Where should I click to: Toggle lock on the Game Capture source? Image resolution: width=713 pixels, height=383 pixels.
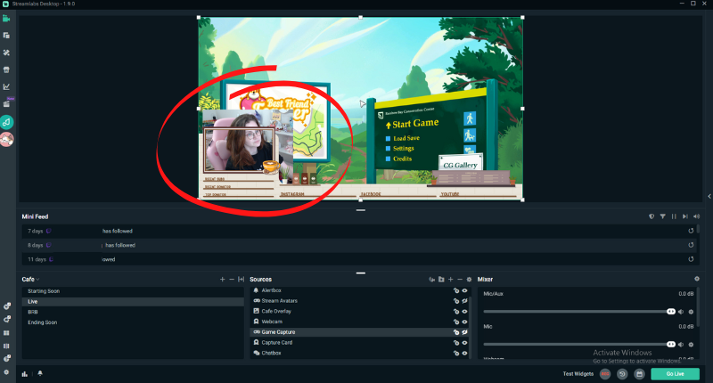[456, 332]
